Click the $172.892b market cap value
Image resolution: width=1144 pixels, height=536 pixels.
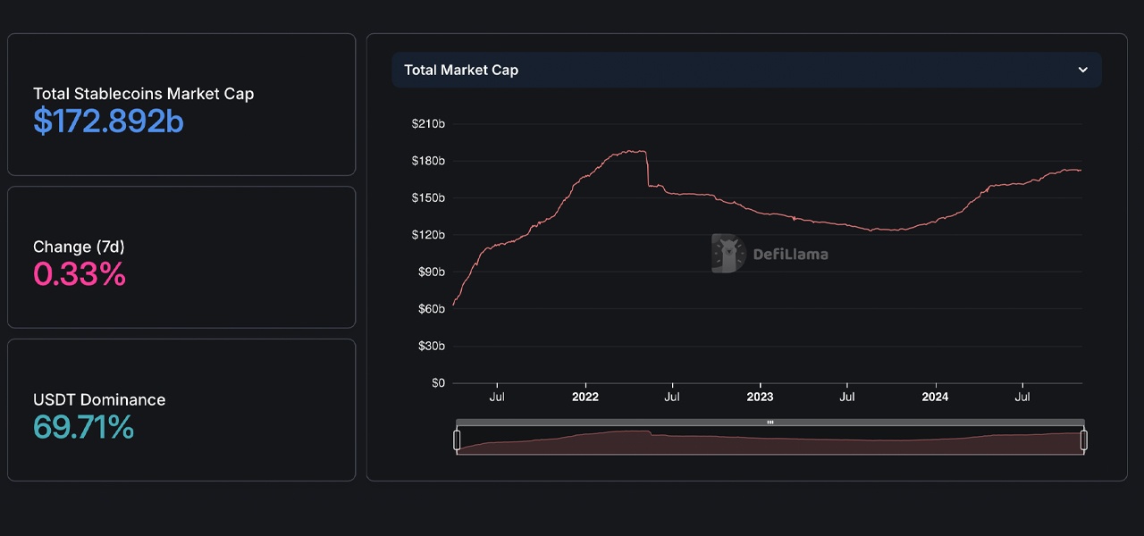108,121
